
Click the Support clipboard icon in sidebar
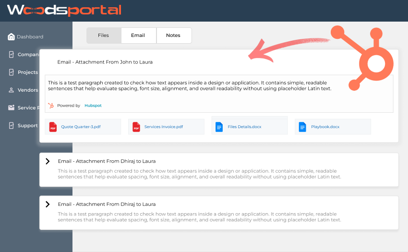point(11,125)
